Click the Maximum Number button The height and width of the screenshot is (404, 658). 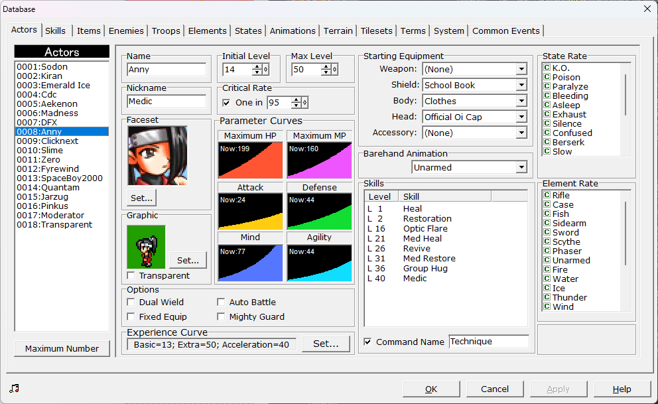(x=62, y=349)
